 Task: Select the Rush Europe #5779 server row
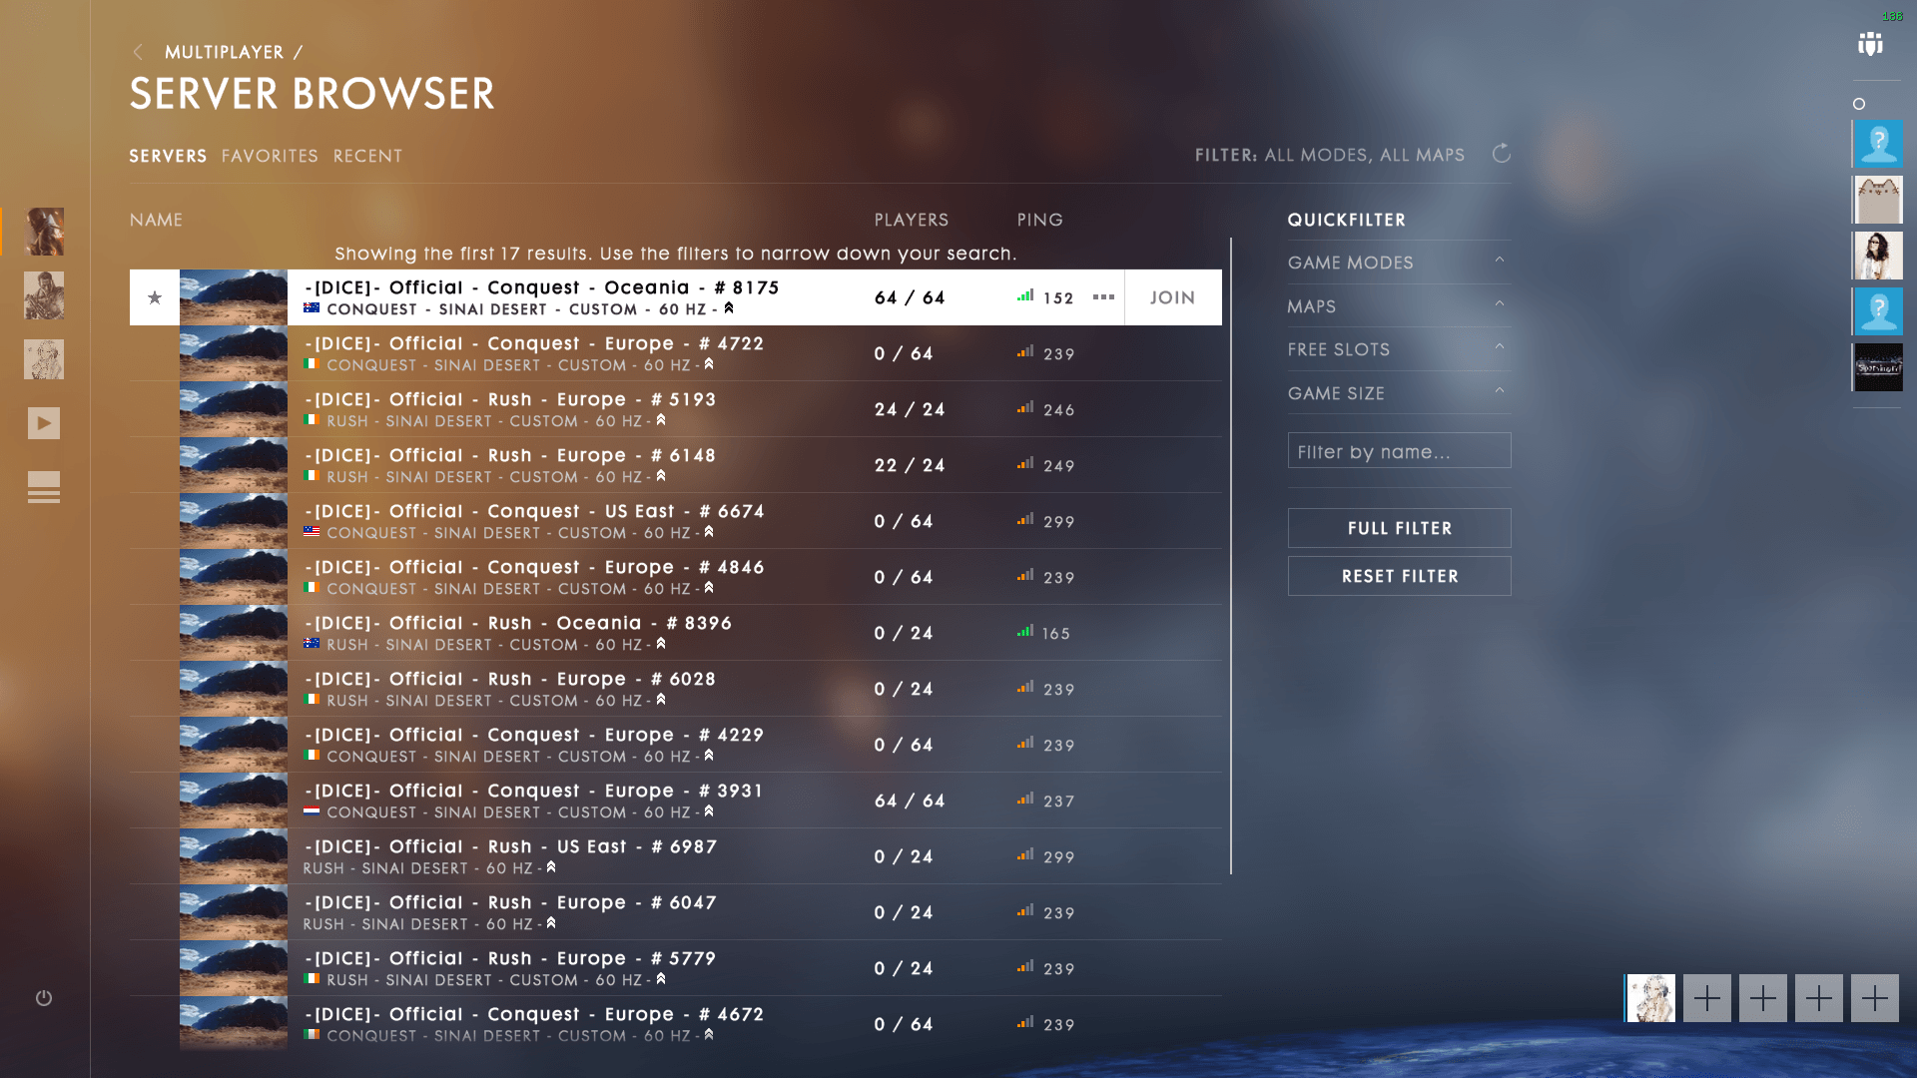(x=676, y=968)
